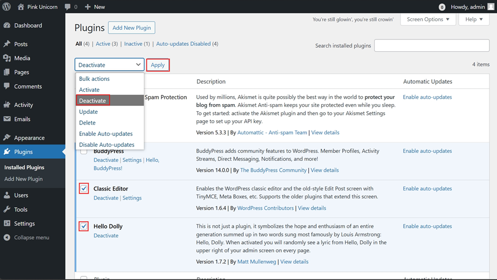Choose Update in bulk actions list
This screenshot has width=497, height=280.
pyautogui.click(x=110, y=112)
